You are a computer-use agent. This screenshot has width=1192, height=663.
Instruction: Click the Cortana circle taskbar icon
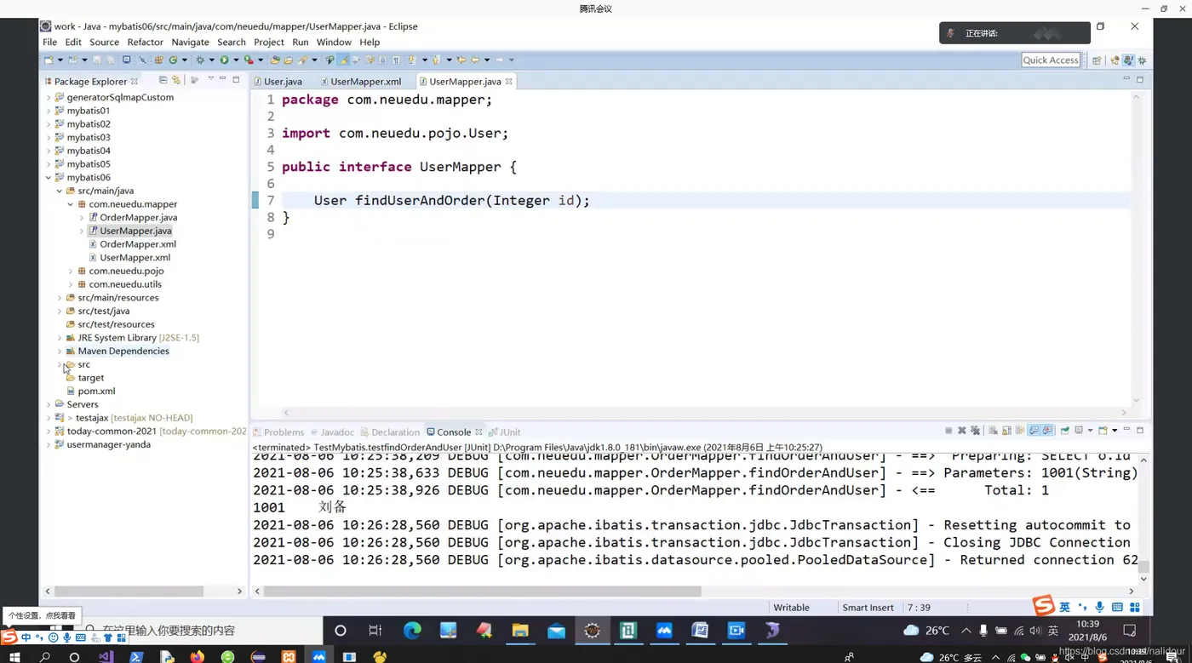(x=341, y=631)
